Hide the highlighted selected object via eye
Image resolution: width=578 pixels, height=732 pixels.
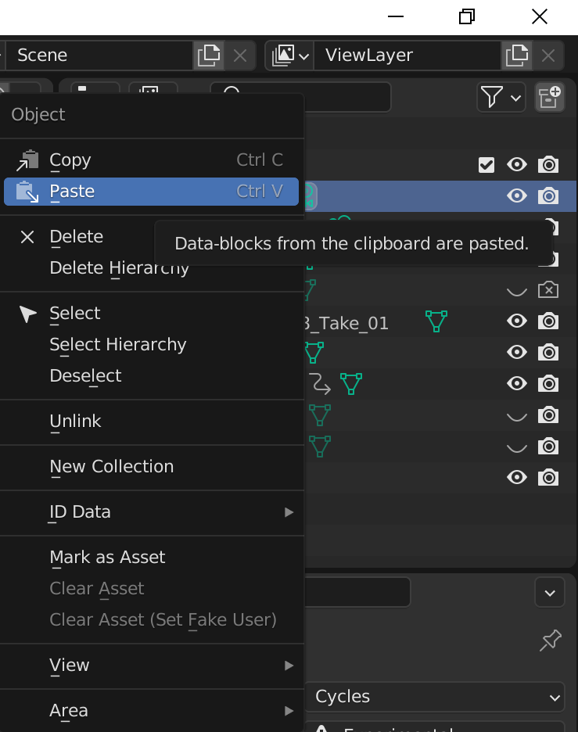(517, 196)
